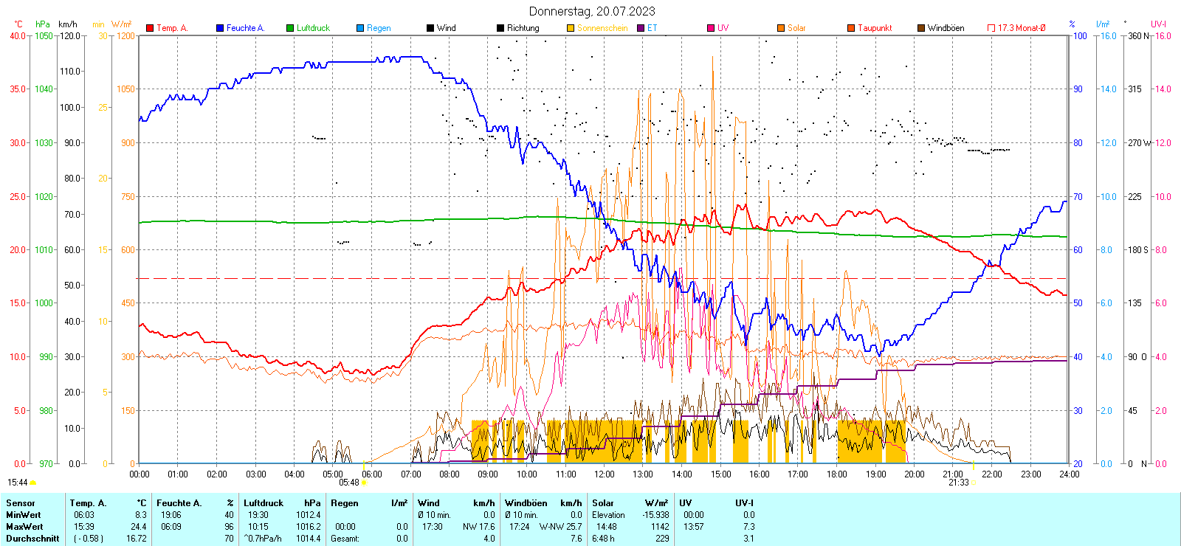The width and height of the screenshot is (1181, 546).
Task: Click the sunset marker at 21:33
Action: click(x=974, y=482)
